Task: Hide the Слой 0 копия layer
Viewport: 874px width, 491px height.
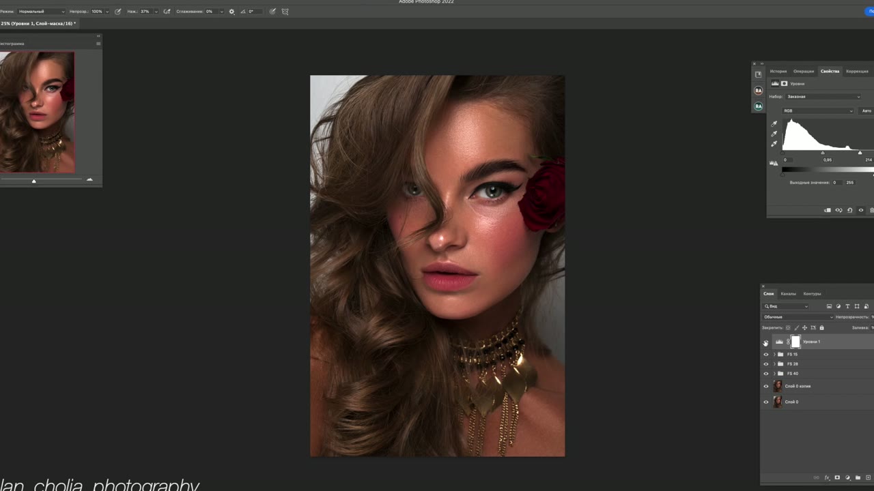Action: point(765,387)
